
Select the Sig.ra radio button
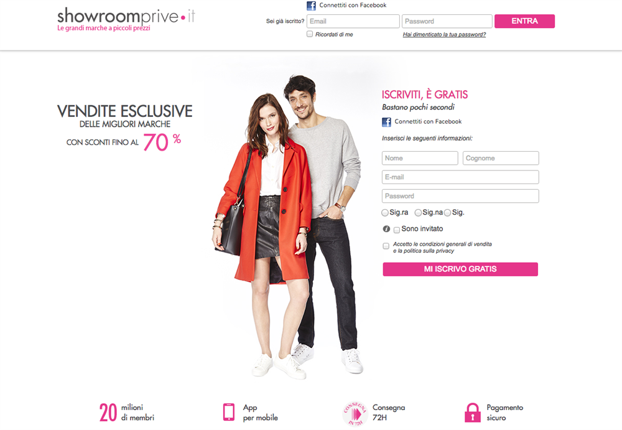(385, 213)
